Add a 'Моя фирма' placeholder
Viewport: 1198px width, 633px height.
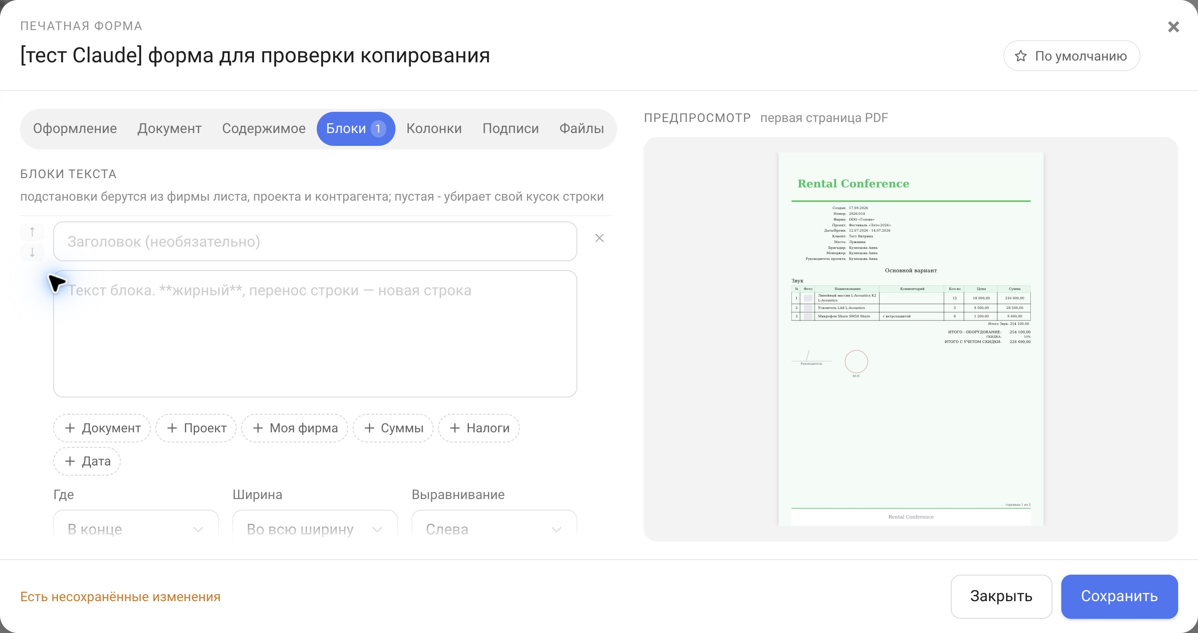coord(294,428)
